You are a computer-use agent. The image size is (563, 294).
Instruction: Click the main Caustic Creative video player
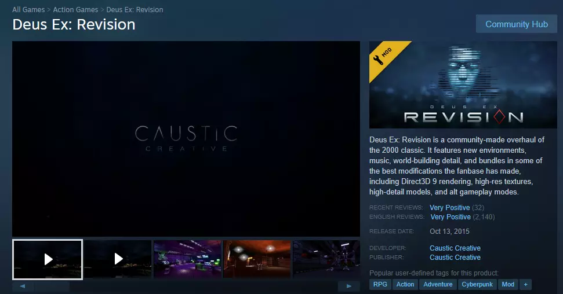tap(186, 139)
